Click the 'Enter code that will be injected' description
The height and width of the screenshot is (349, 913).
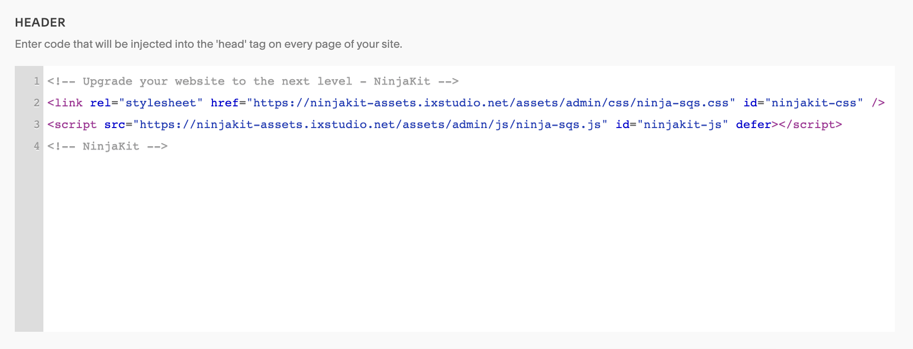tap(209, 44)
